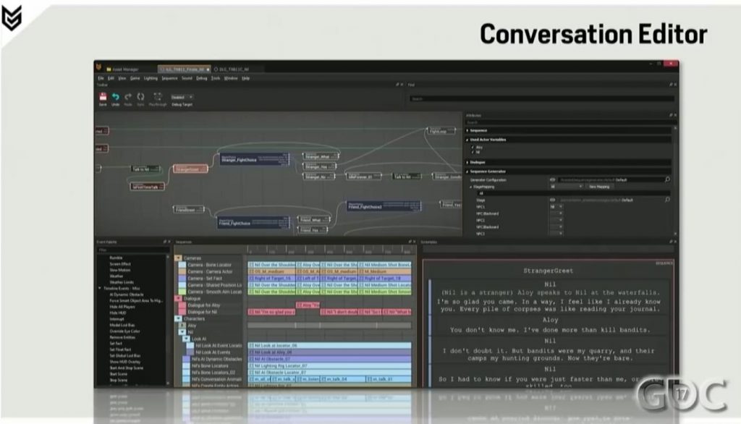Collapse the Characters track group

click(x=178, y=318)
